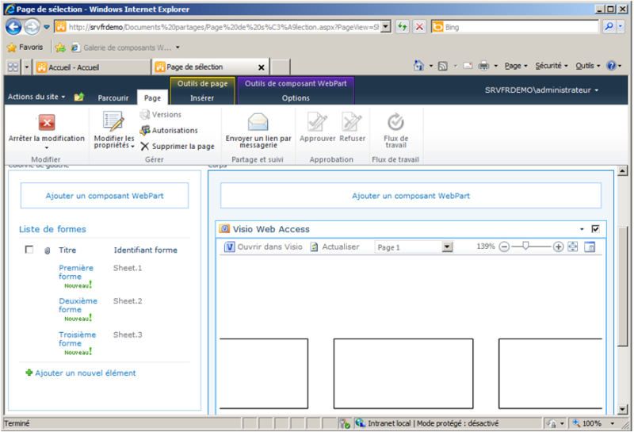Screen dimensions: 634x432
Task: Click the RSS feeds icon
Action: click(443, 66)
